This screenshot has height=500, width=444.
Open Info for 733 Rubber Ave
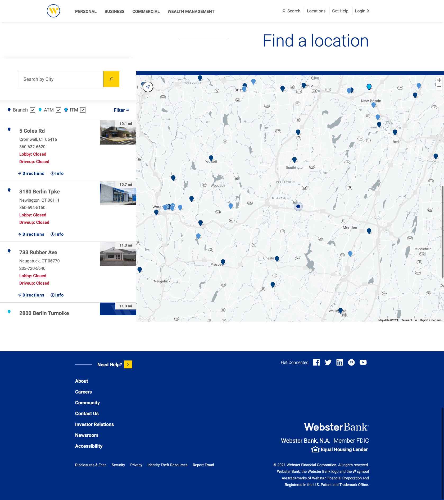tap(57, 295)
